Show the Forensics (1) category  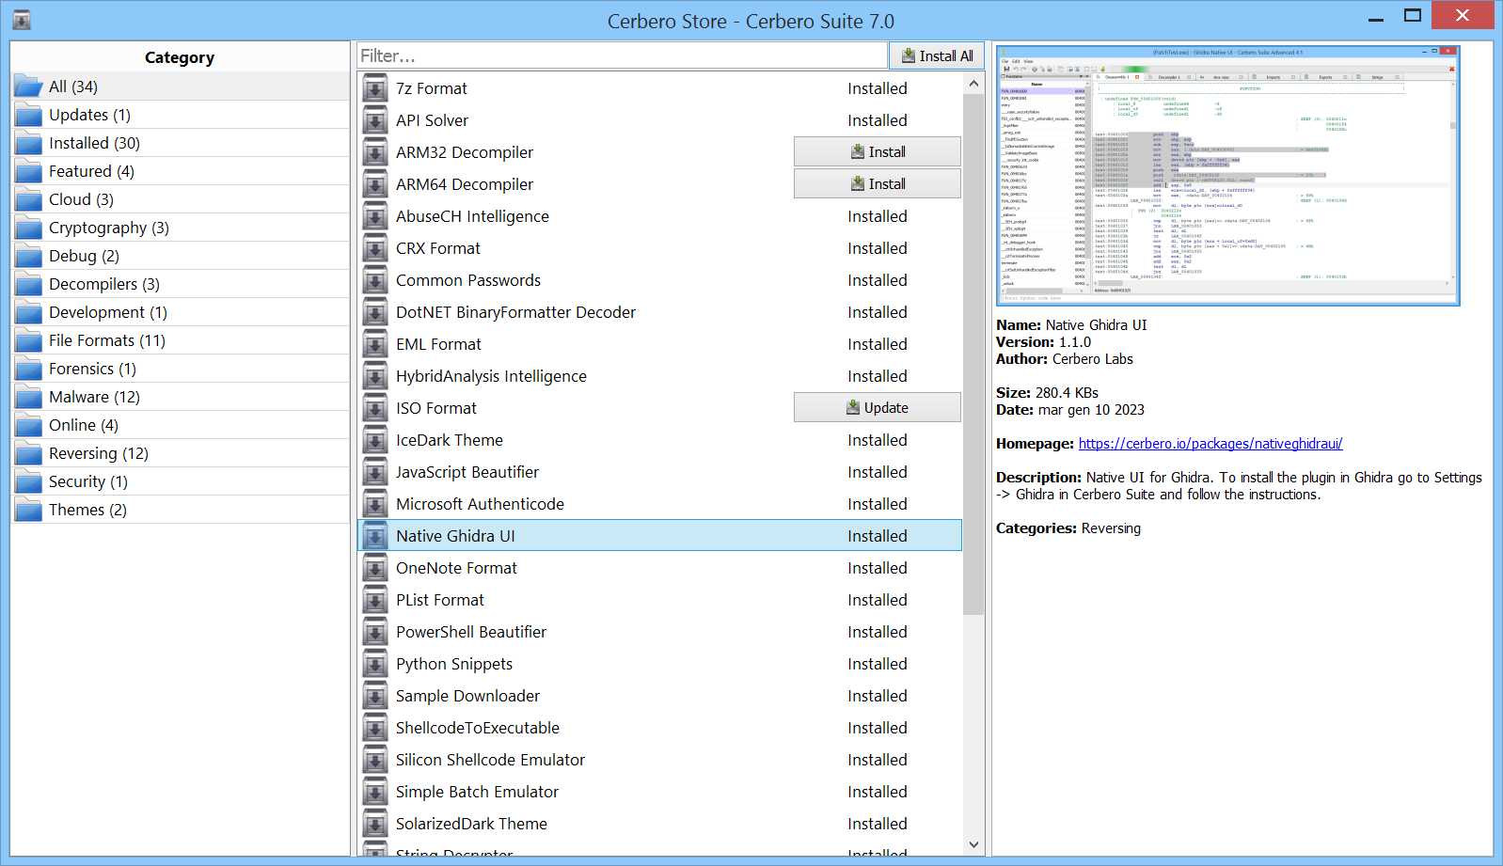(180, 369)
